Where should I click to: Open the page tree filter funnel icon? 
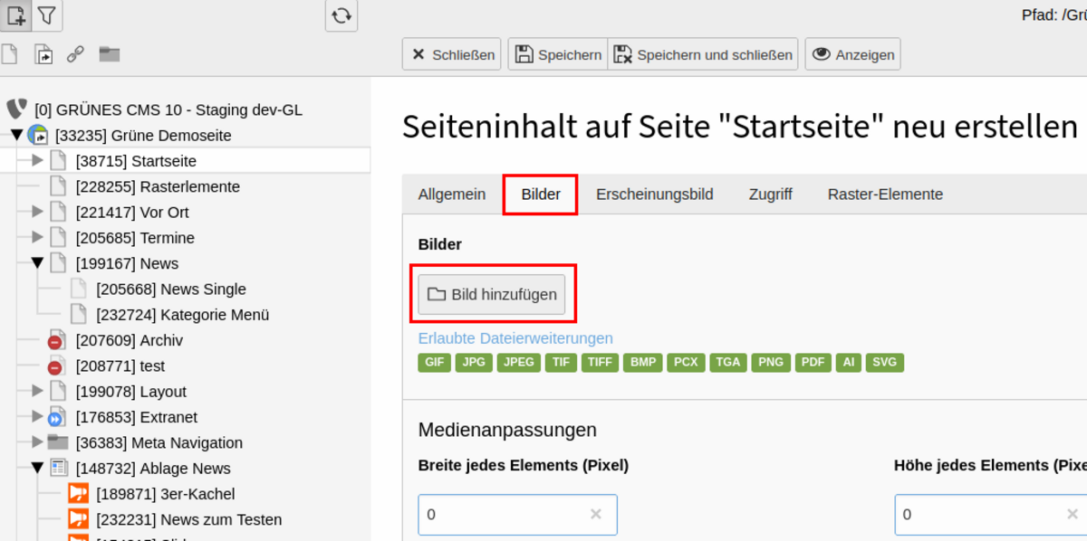click(x=47, y=15)
